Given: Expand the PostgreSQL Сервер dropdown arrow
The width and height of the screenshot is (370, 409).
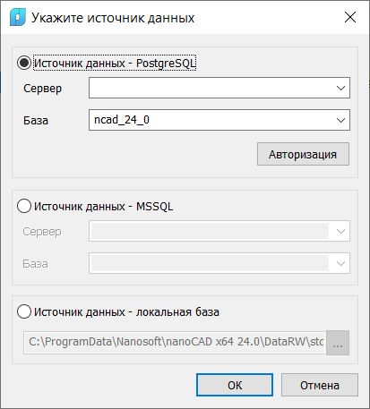Looking at the screenshot, I should [340, 88].
